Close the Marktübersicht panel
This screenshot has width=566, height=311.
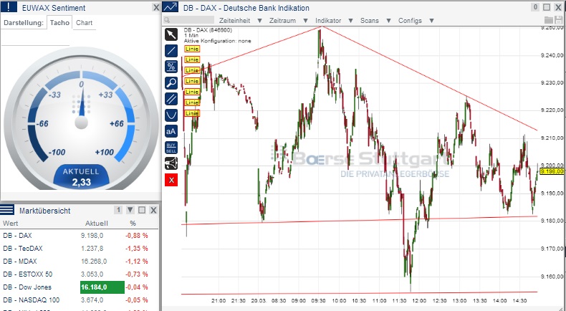pos(153,210)
